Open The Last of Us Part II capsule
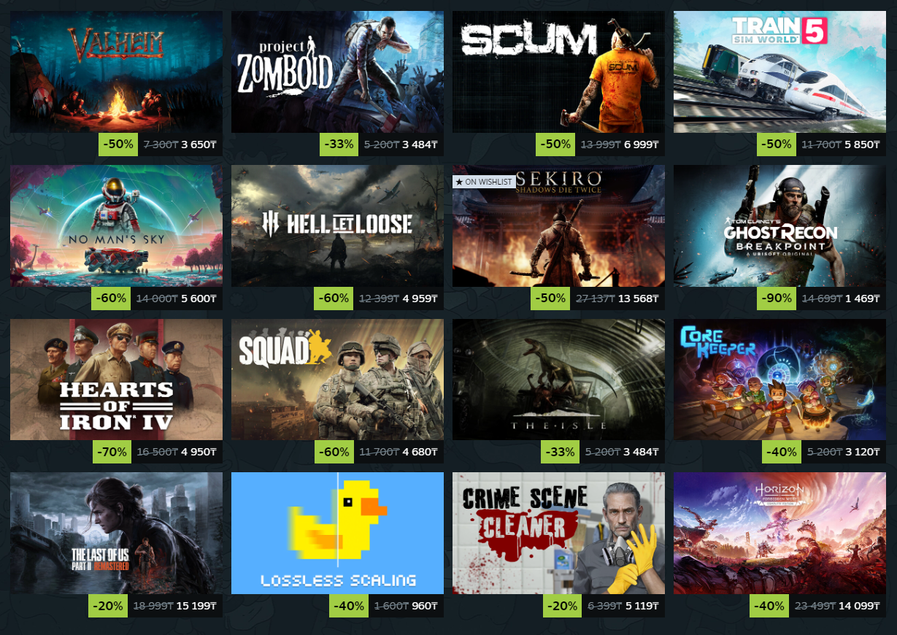The width and height of the screenshot is (897, 635). click(117, 533)
